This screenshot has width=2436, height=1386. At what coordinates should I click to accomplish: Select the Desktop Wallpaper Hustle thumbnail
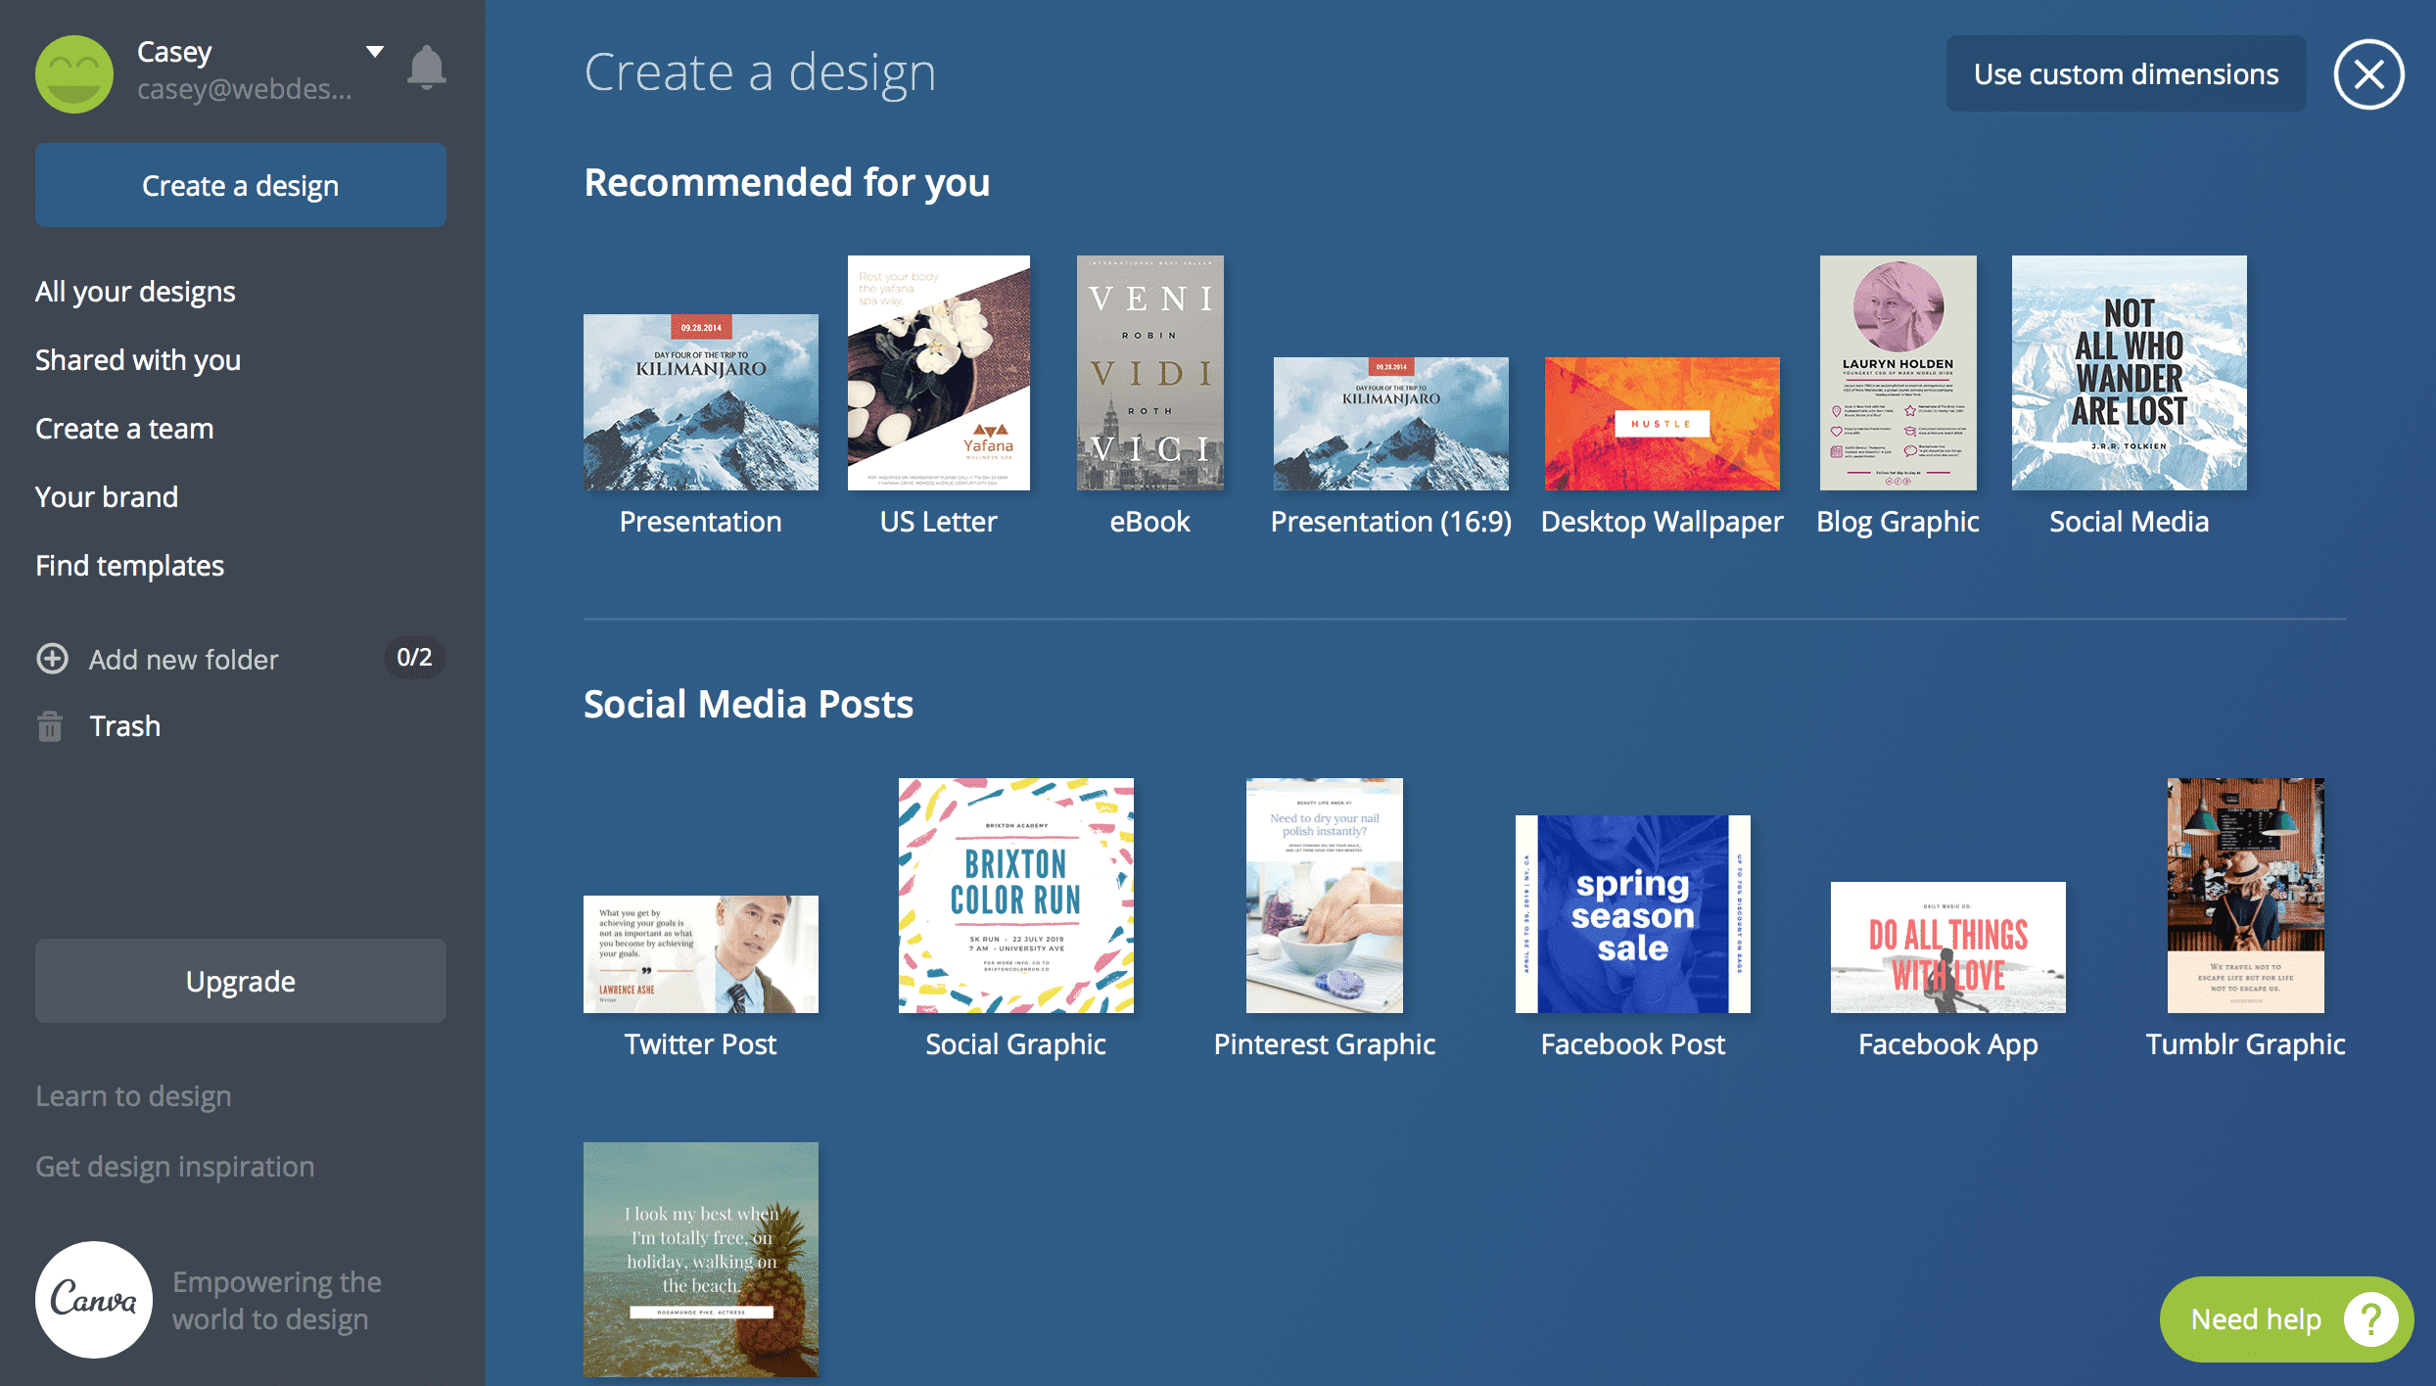(1662, 424)
